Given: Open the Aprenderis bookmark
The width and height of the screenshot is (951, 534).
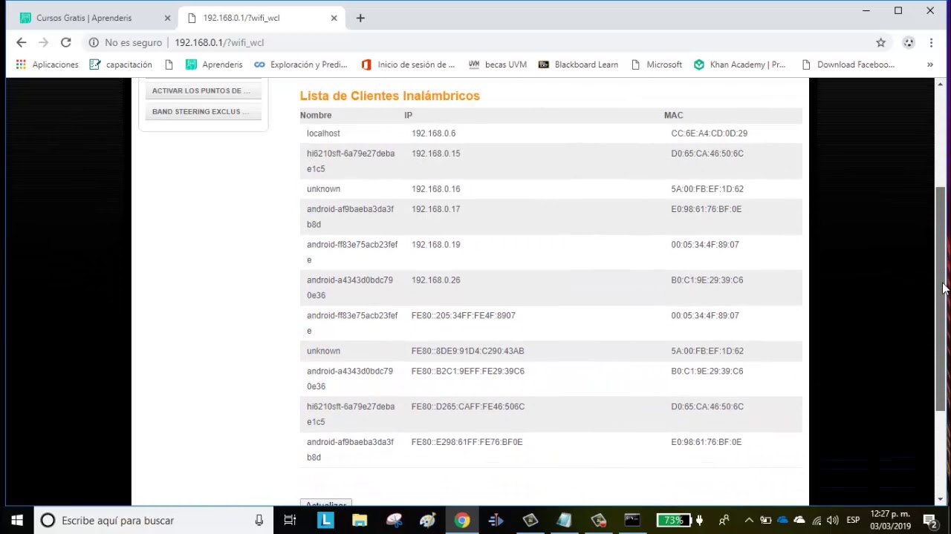Looking at the screenshot, I should pyautogui.click(x=214, y=65).
